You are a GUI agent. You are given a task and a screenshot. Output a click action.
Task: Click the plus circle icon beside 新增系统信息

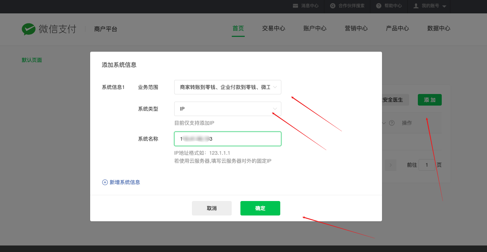click(105, 182)
